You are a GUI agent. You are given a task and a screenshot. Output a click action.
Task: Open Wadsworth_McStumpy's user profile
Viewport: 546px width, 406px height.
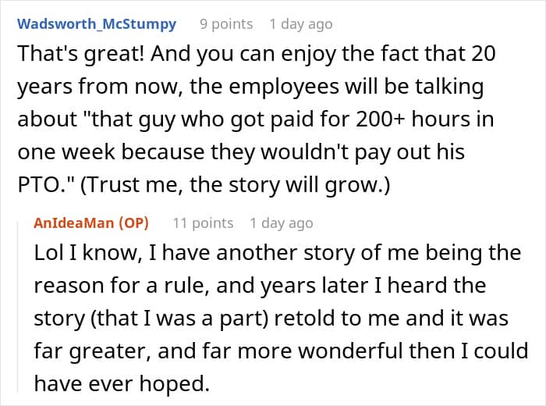[x=96, y=23]
